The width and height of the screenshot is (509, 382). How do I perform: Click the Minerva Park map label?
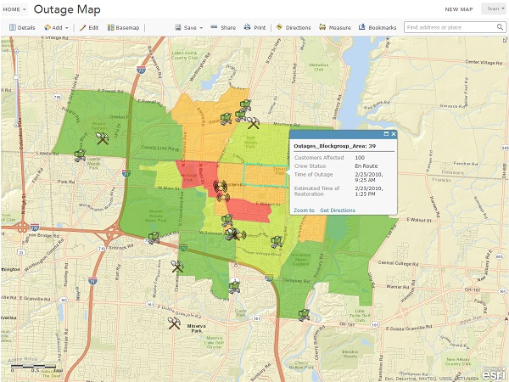click(197, 329)
